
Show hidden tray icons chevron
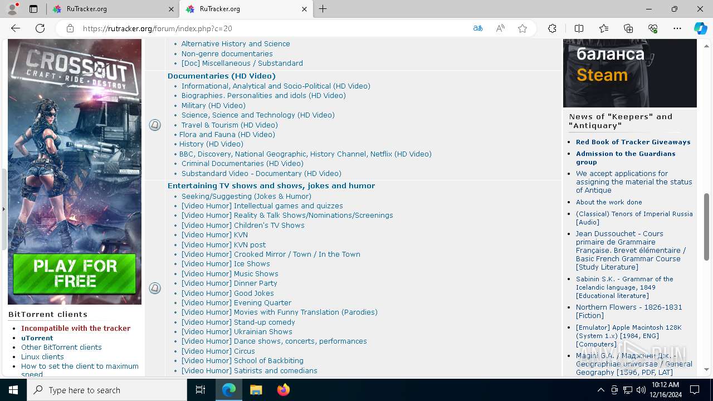(x=600, y=390)
